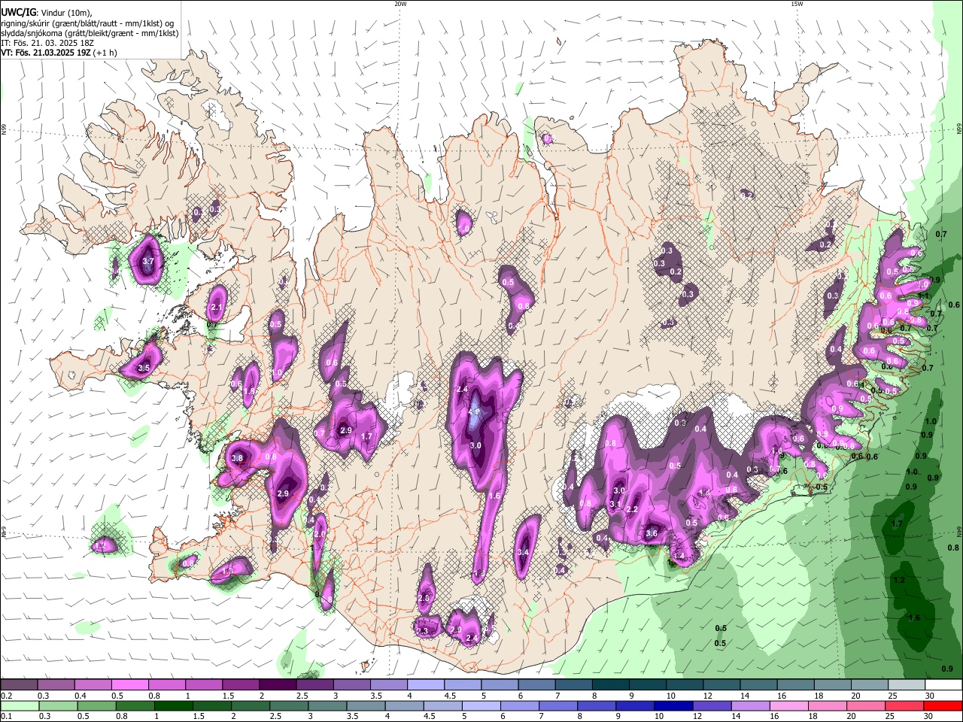The height and width of the screenshot is (722, 963).
Task: Click the darkest green 1 swatch in the lower legend
Action: (174, 705)
